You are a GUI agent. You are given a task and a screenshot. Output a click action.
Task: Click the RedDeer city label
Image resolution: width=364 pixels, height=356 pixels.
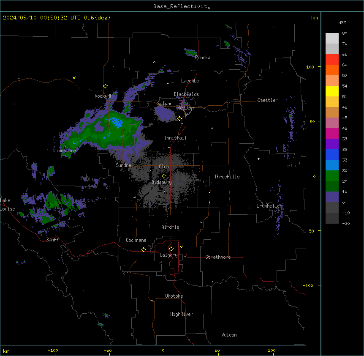[186, 108]
